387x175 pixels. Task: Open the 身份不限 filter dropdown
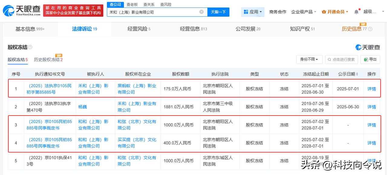(309, 59)
